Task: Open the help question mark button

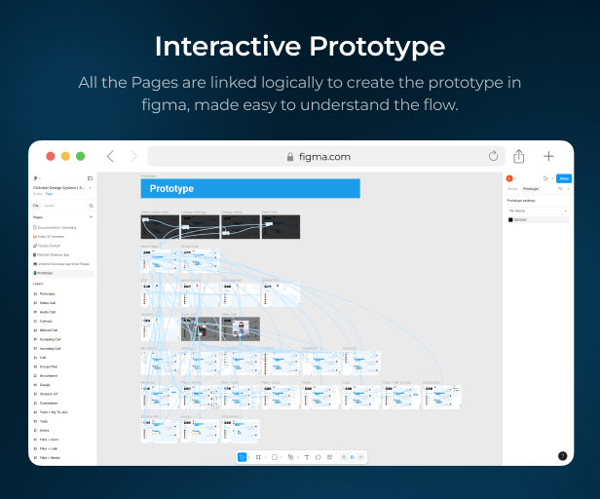Action: (x=562, y=456)
